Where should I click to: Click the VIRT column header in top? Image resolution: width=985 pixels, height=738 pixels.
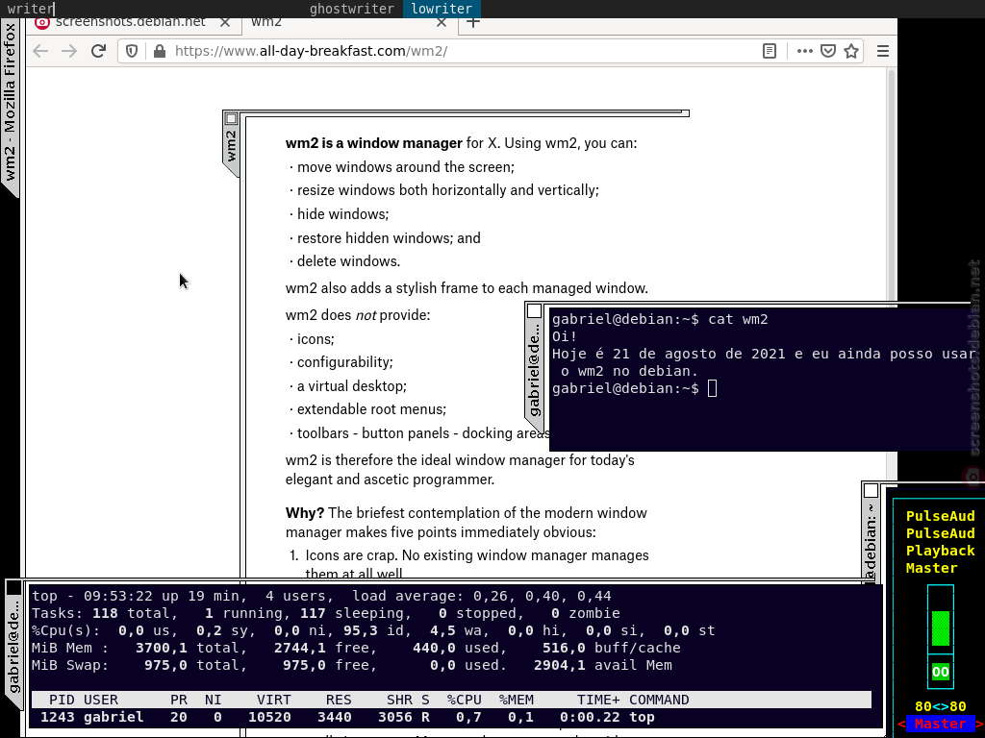coord(274,700)
